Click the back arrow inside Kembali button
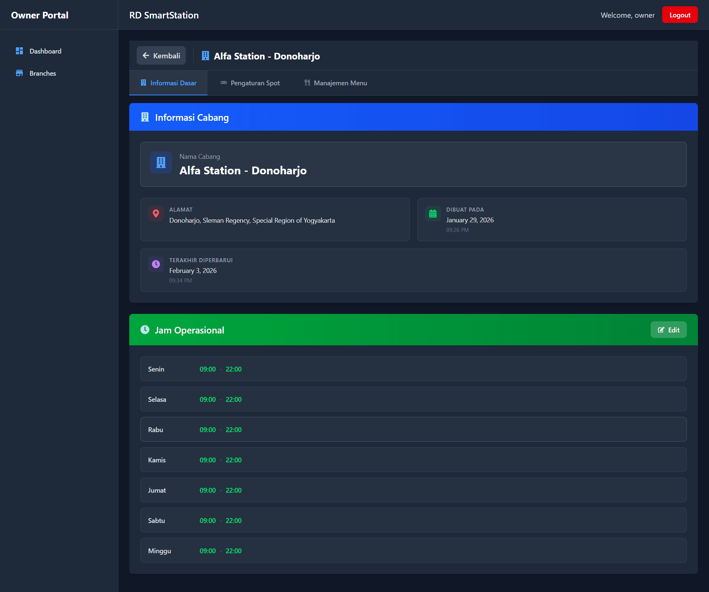 click(146, 55)
